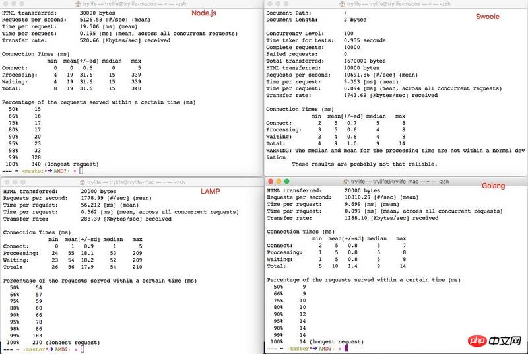Select 'Connection Times (ms)' heading in Swoole window

300,110
